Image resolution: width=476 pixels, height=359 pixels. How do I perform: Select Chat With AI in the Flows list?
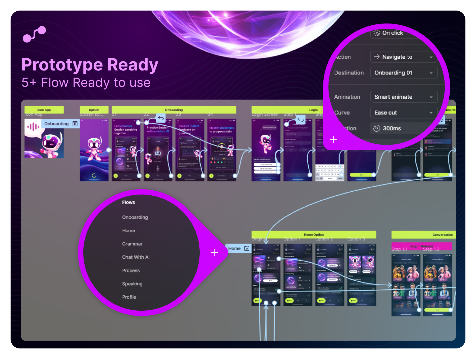click(x=136, y=257)
